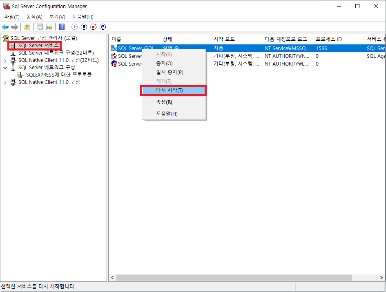
Task: Select the bottom SQL Native Client 11.0 구성 label
Action: [49, 82]
